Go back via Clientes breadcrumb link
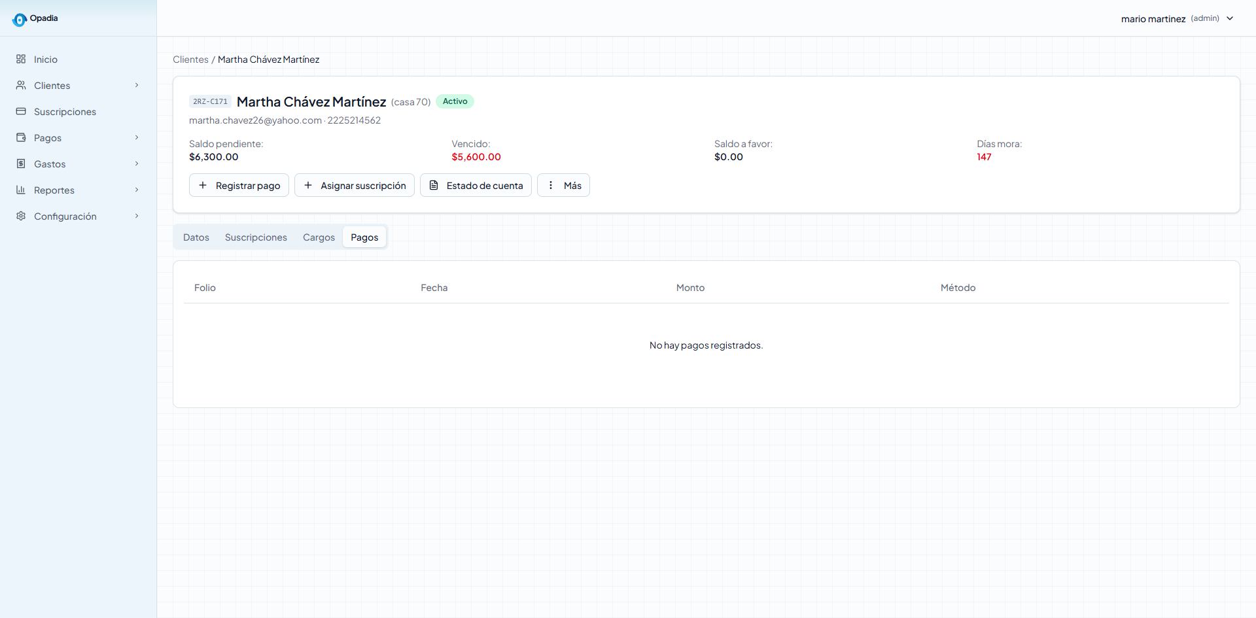1256x618 pixels. point(190,60)
